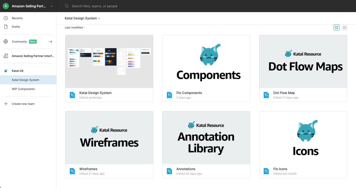
Task: Open workspace switcher dropdown chevron
Action: click(x=52, y=6)
